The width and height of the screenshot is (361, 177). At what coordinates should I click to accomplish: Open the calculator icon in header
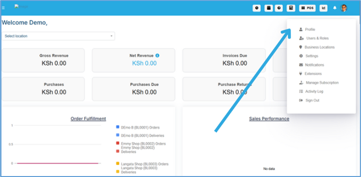(x=291, y=8)
